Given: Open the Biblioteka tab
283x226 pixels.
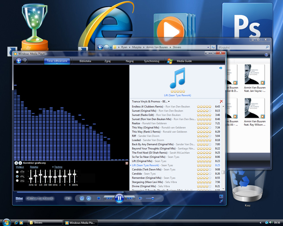Looking at the screenshot, I should [x=85, y=61].
